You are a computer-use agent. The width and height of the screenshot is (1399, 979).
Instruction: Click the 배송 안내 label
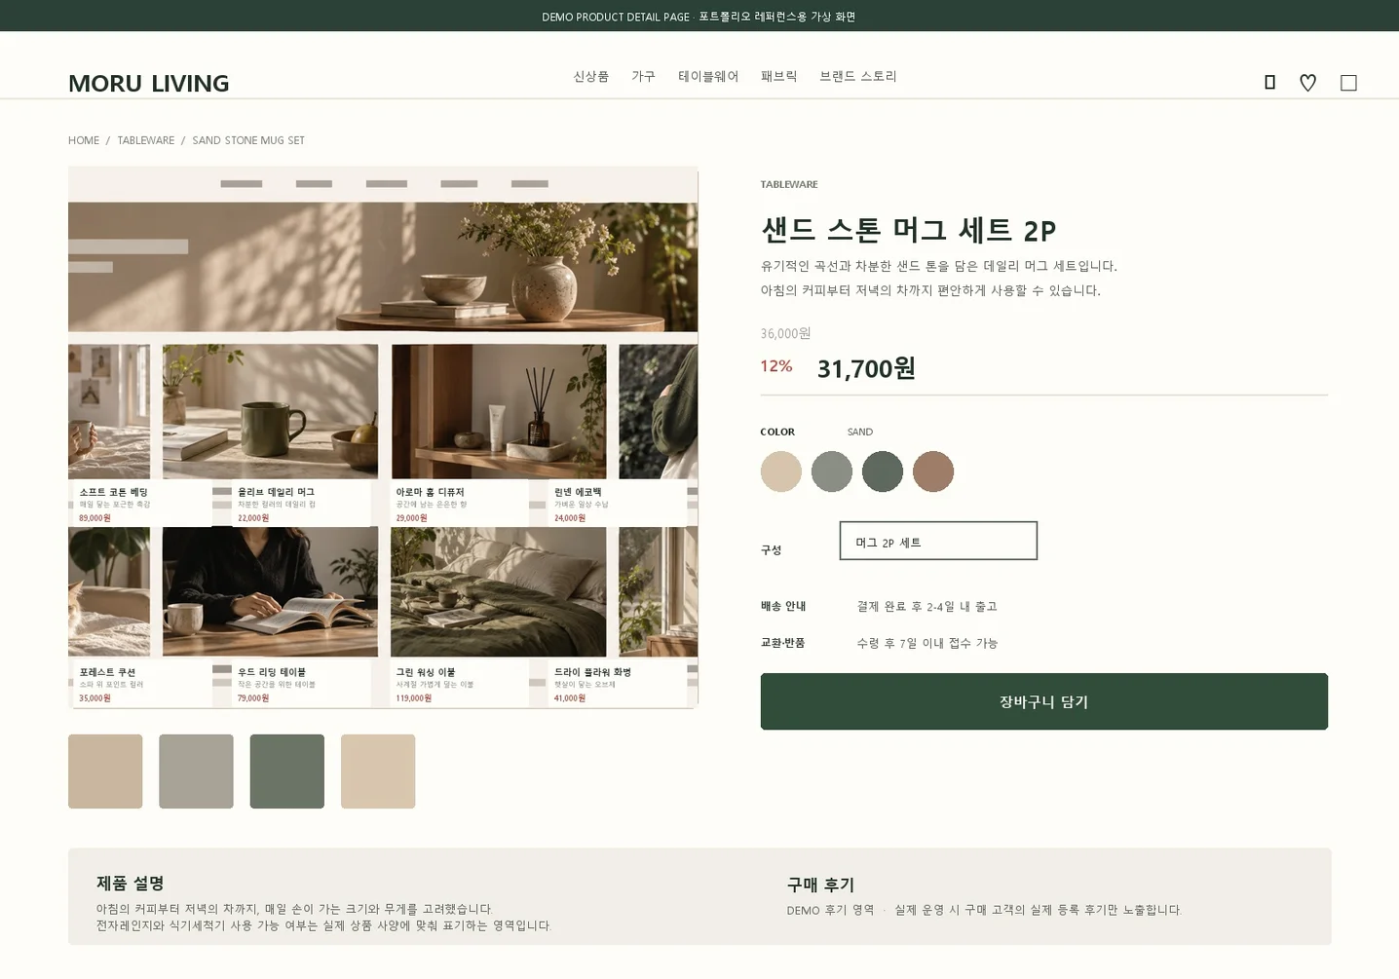[x=783, y=606]
